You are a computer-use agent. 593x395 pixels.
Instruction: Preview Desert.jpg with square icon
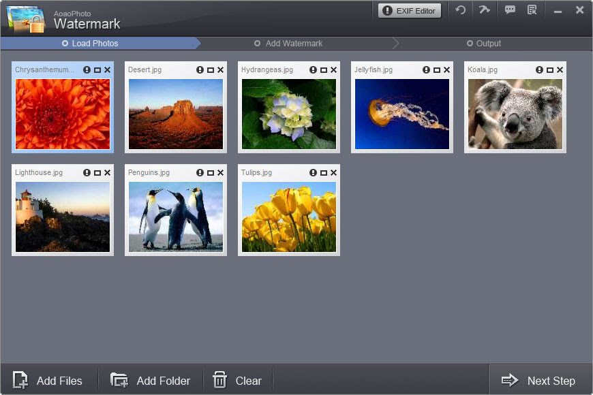(x=210, y=70)
